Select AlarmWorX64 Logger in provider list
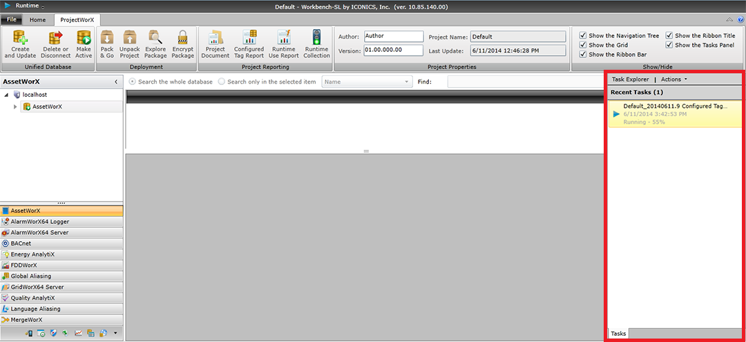The width and height of the screenshot is (746, 342). (x=40, y=222)
